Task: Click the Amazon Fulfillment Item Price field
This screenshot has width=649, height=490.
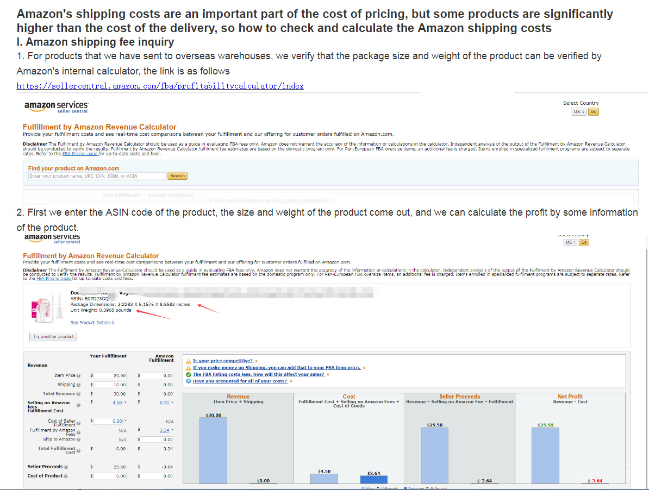Action: [x=157, y=376]
